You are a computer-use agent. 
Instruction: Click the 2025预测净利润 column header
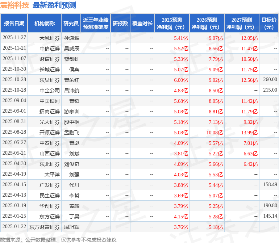pyautogui.click(x=172, y=23)
